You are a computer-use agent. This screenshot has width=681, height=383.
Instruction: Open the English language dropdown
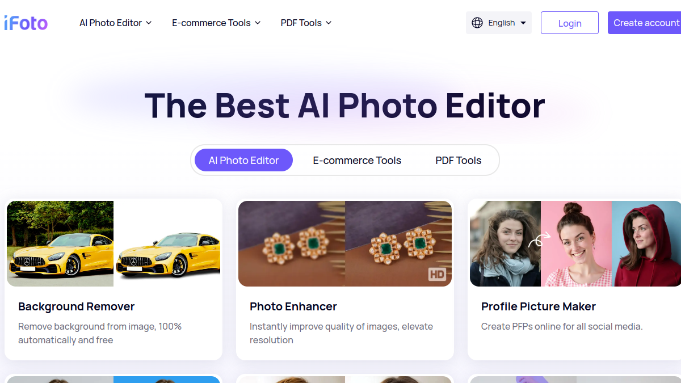[499, 23]
